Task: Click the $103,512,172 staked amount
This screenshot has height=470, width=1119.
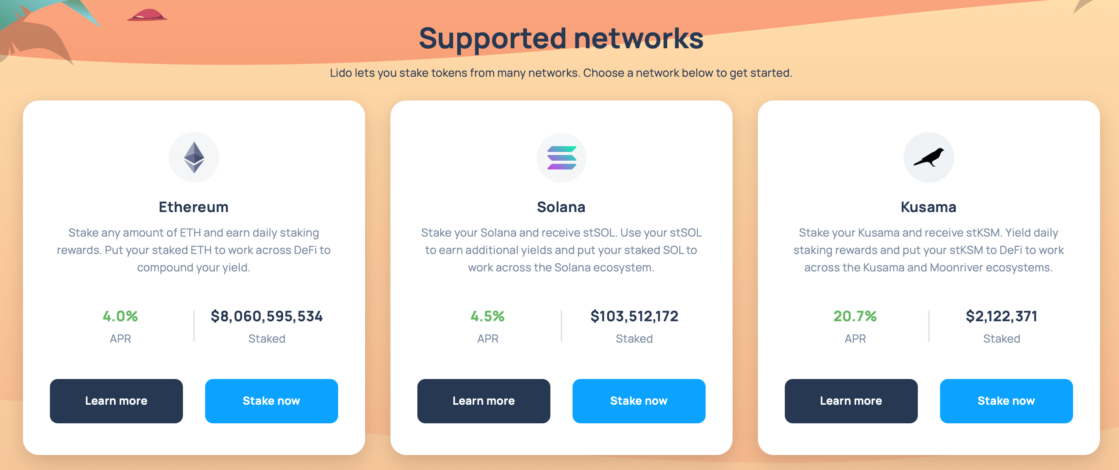Action: 634,316
